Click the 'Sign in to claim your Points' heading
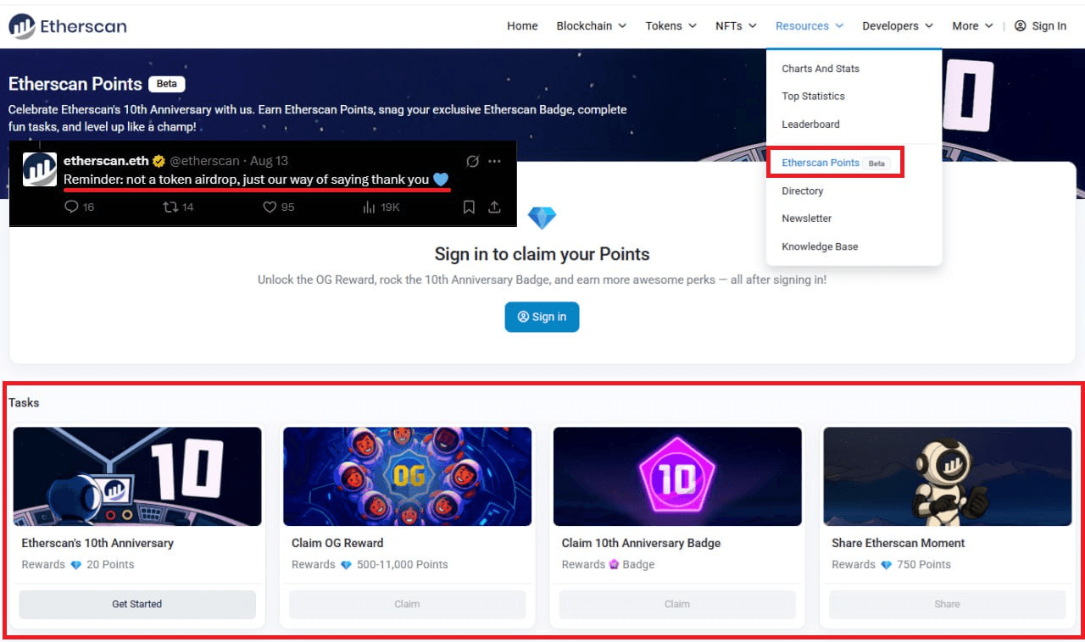 (542, 254)
